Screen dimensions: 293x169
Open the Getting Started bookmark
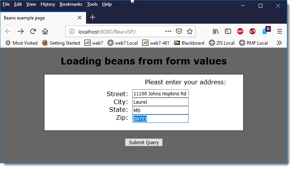point(61,43)
